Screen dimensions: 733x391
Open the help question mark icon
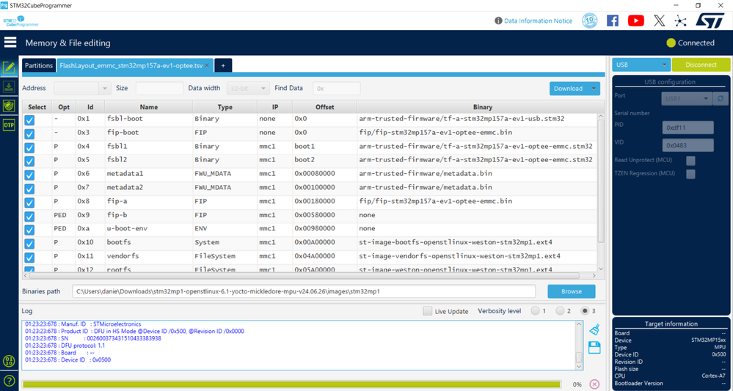click(9, 380)
